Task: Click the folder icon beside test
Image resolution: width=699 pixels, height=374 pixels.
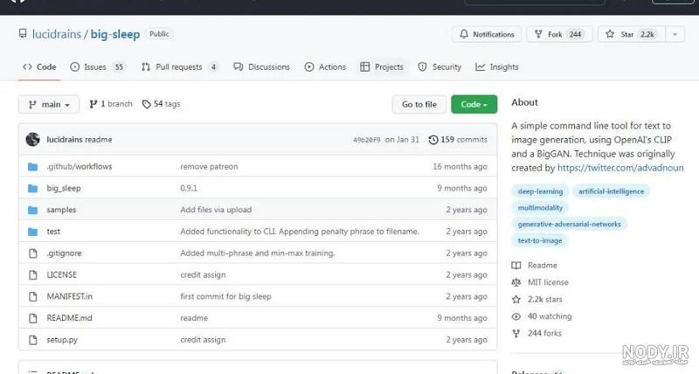Action: click(32, 232)
